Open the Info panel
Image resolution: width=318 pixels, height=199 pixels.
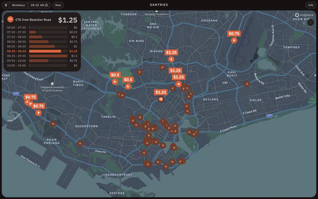(x=310, y=5)
